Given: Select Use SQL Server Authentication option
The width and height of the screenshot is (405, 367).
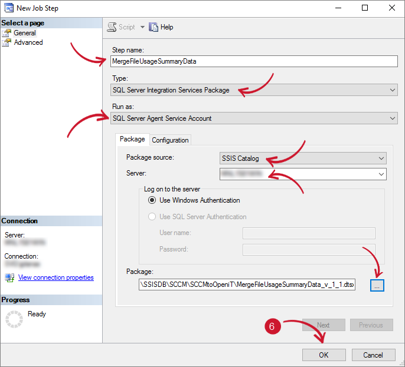Looking at the screenshot, I should [x=152, y=217].
